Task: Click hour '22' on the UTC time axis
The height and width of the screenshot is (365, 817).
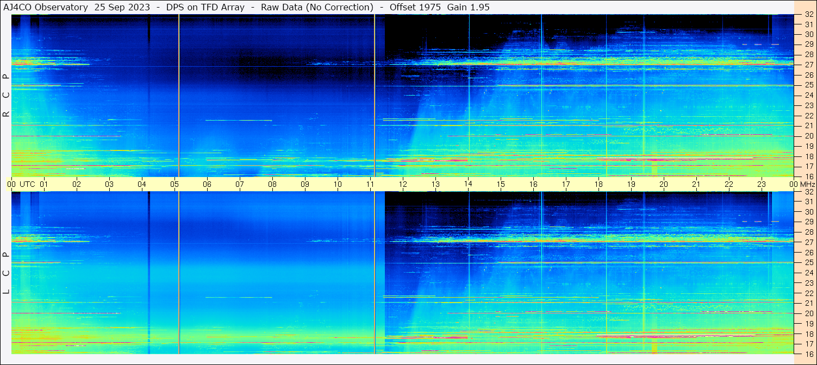Action: pyautogui.click(x=729, y=184)
